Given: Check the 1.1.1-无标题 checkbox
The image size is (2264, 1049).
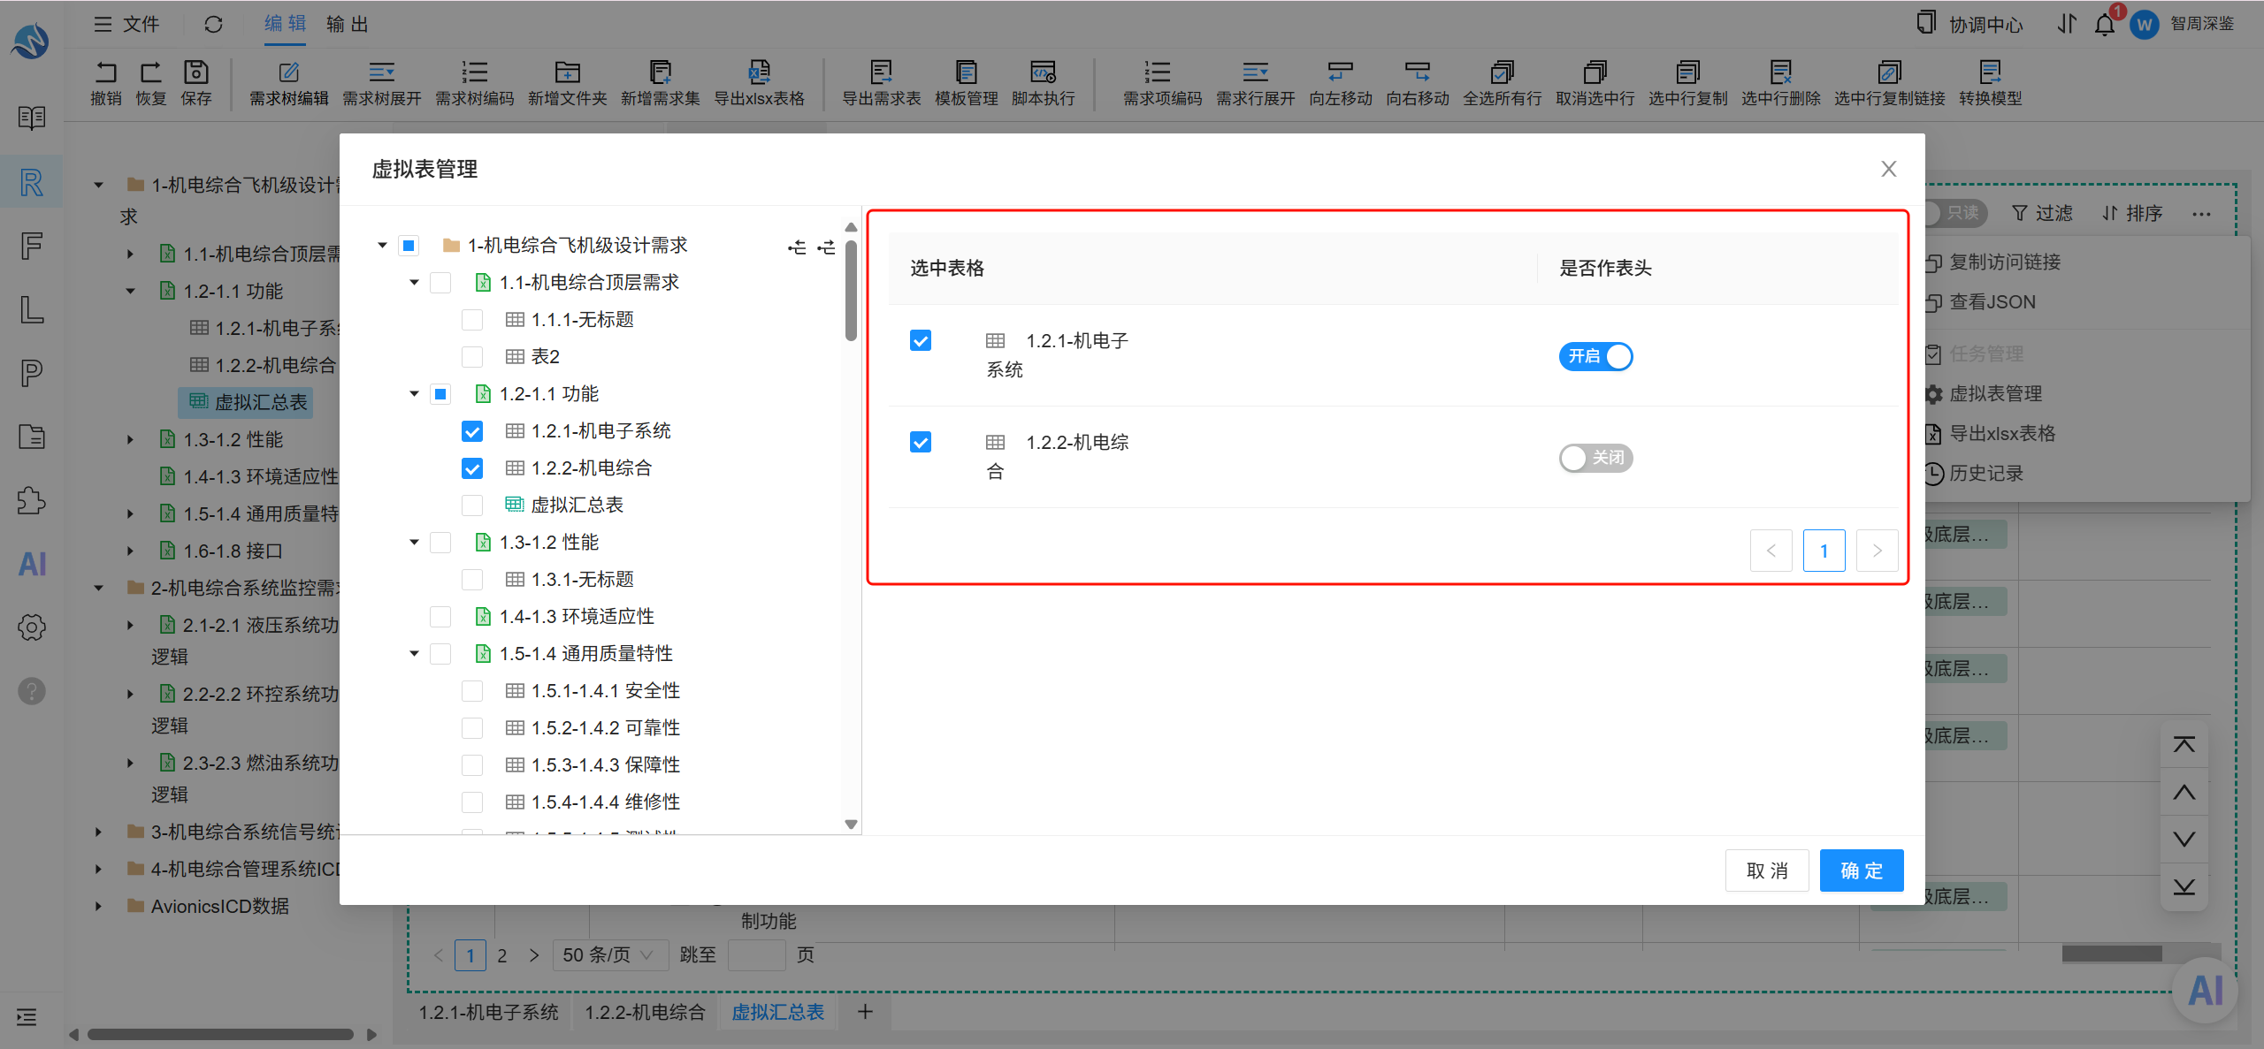Looking at the screenshot, I should (472, 320).
